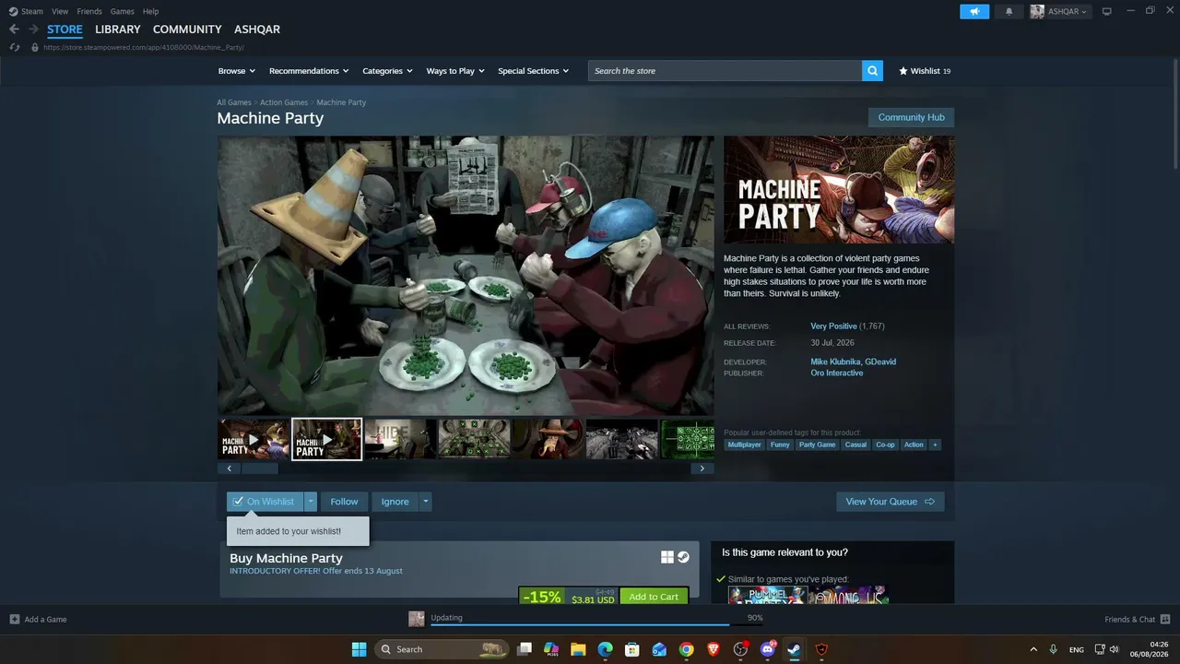Click the Steam icon in the taskbar
This screenshot has width=1180, height=664.
click(794, 649)
